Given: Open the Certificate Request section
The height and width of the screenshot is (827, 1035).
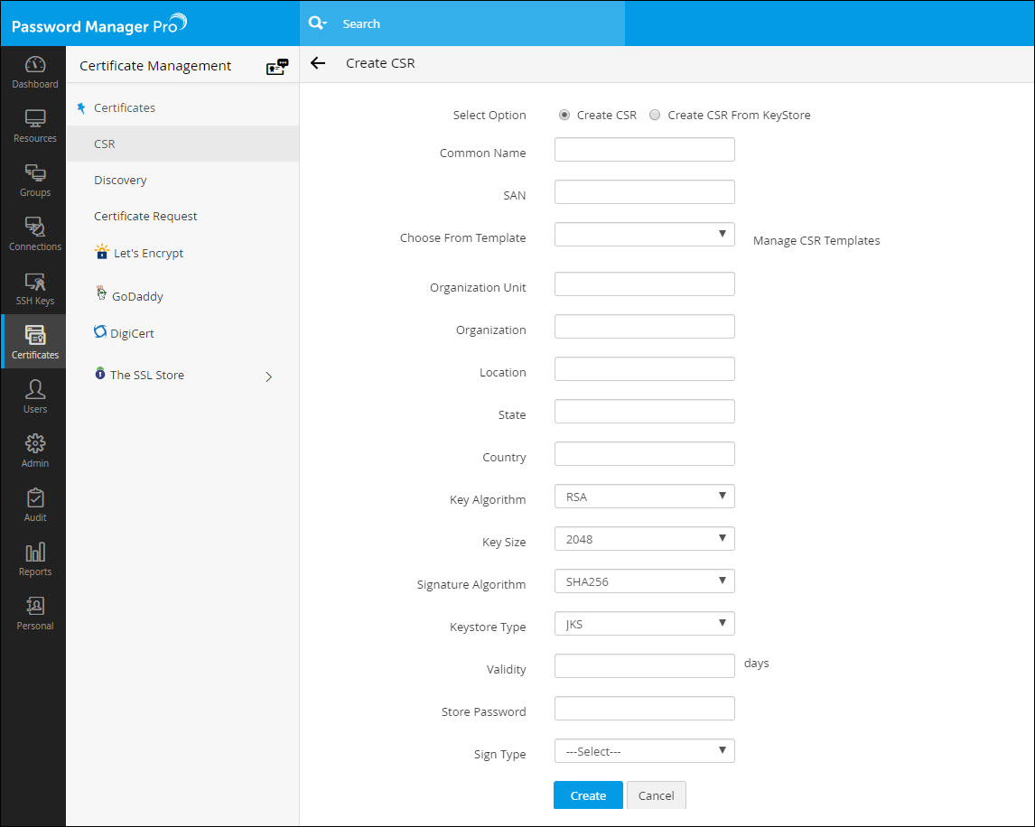Looking at the screenshot, I should click(x=145, y=216).
